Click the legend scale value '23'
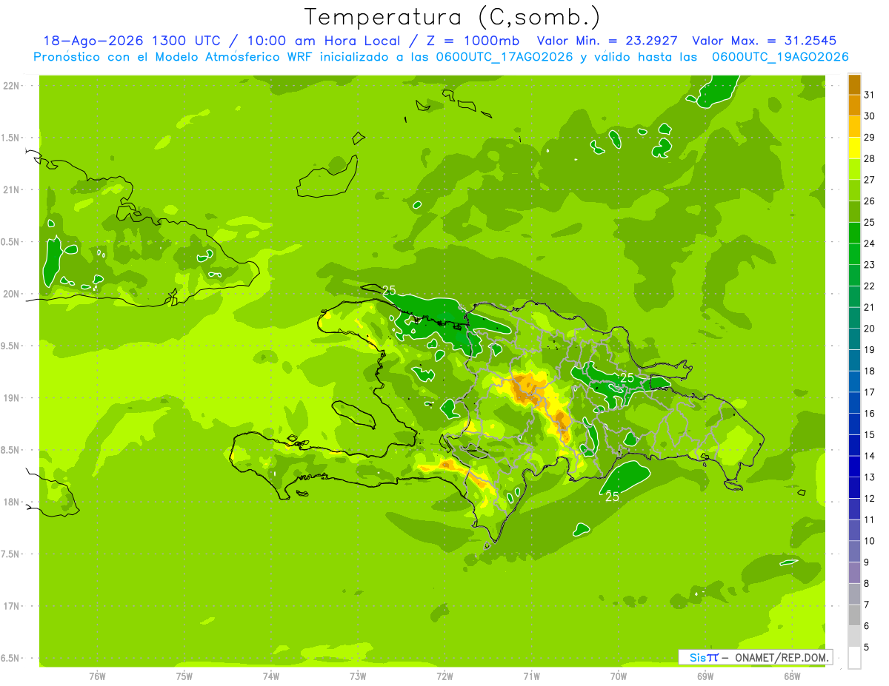This screenshot has height=686, width=889. [869, 265]
